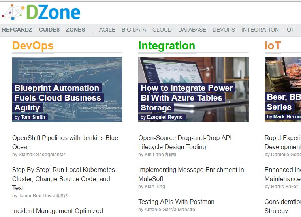Go to the DEVOPS zone in navbar
The width and height of the screenshot is (301, 217).
(224, 30)
